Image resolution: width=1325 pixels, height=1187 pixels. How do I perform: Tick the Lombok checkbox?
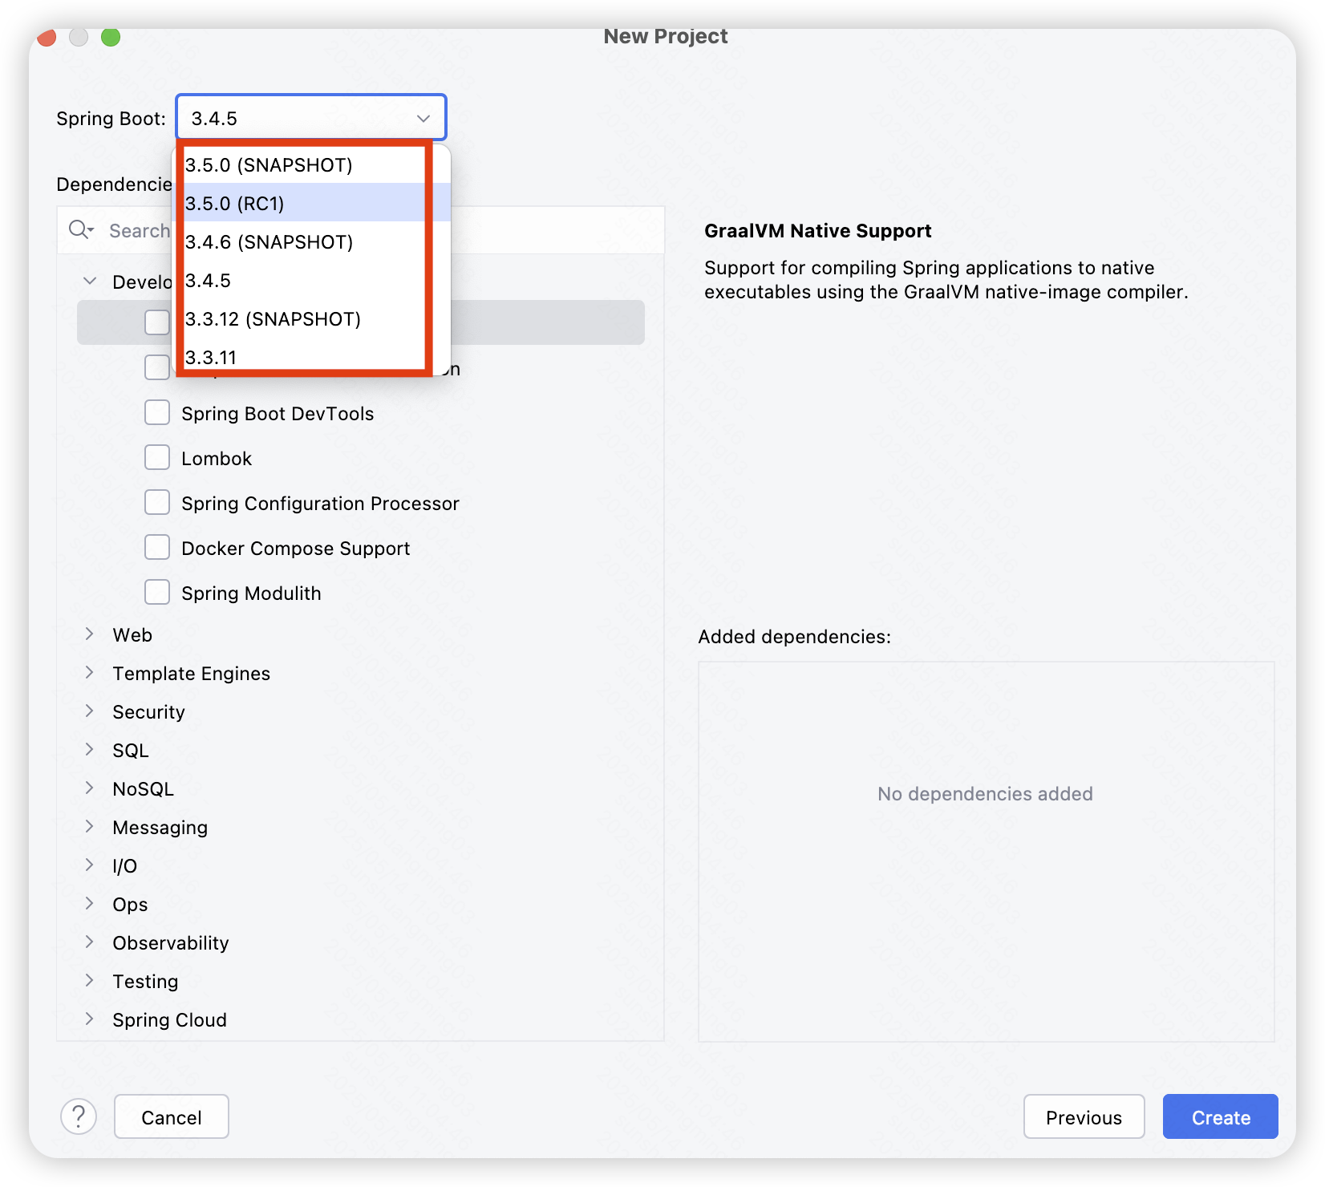coord(157,458)
